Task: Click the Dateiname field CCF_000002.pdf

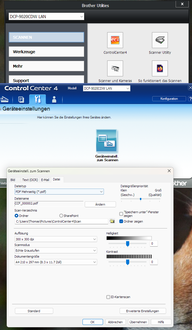Action: point(49,204)
